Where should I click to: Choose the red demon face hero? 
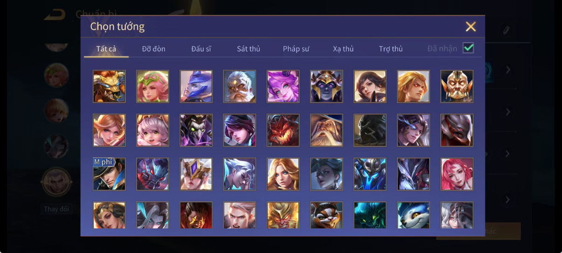coord(283,130)
